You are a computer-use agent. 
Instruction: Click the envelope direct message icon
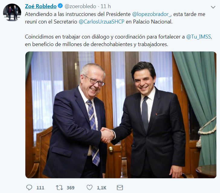(x=120, y=188)
